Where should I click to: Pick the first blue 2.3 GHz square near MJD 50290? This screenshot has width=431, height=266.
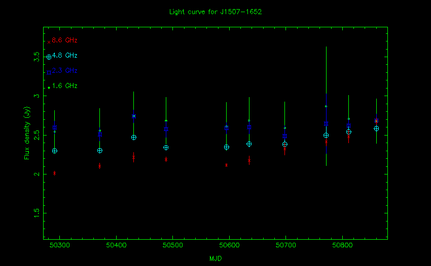(54, 127)
